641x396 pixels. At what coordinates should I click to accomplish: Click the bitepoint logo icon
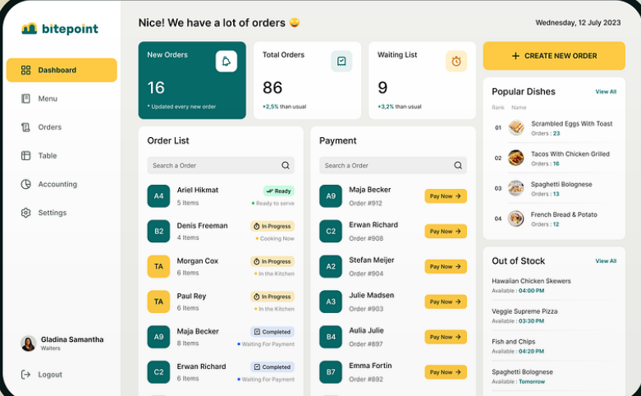pos(30,29)
